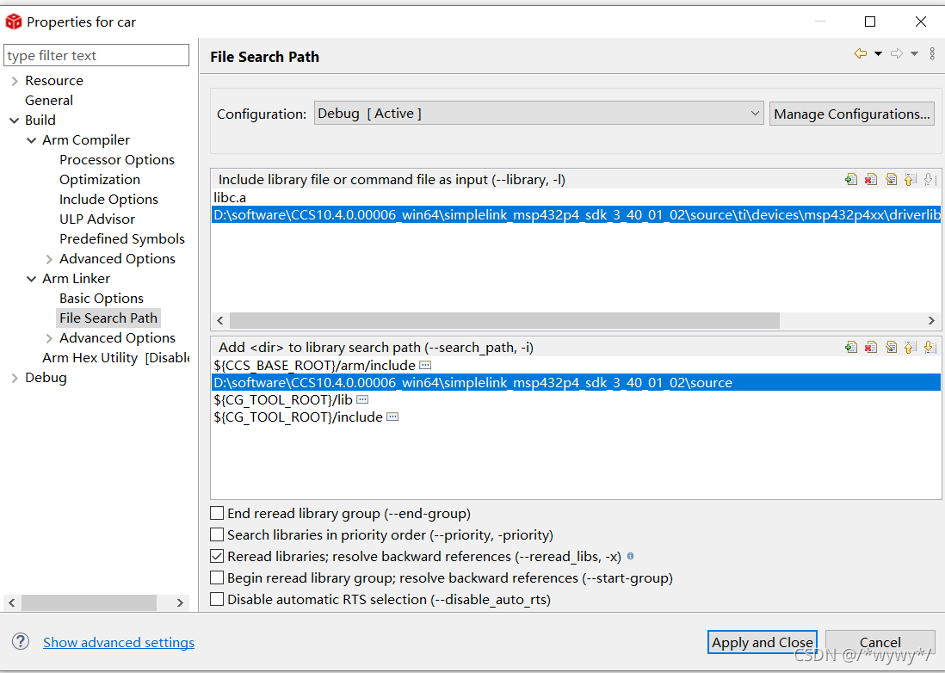Collapse the Build tree node
The height and width of the screenshot is (673, 945).
click(15, 120)
